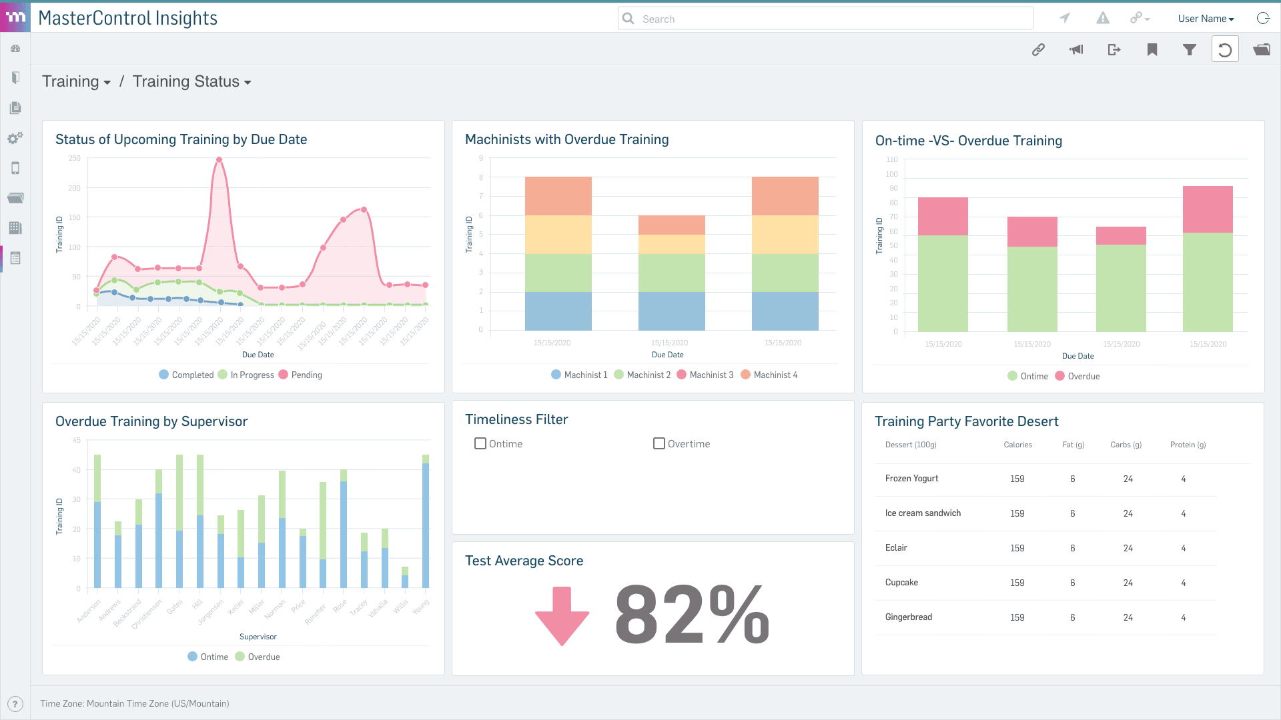Click the peak Pending data point
The height and width of the screenshot is (720, 1281).
coord(219,159)
